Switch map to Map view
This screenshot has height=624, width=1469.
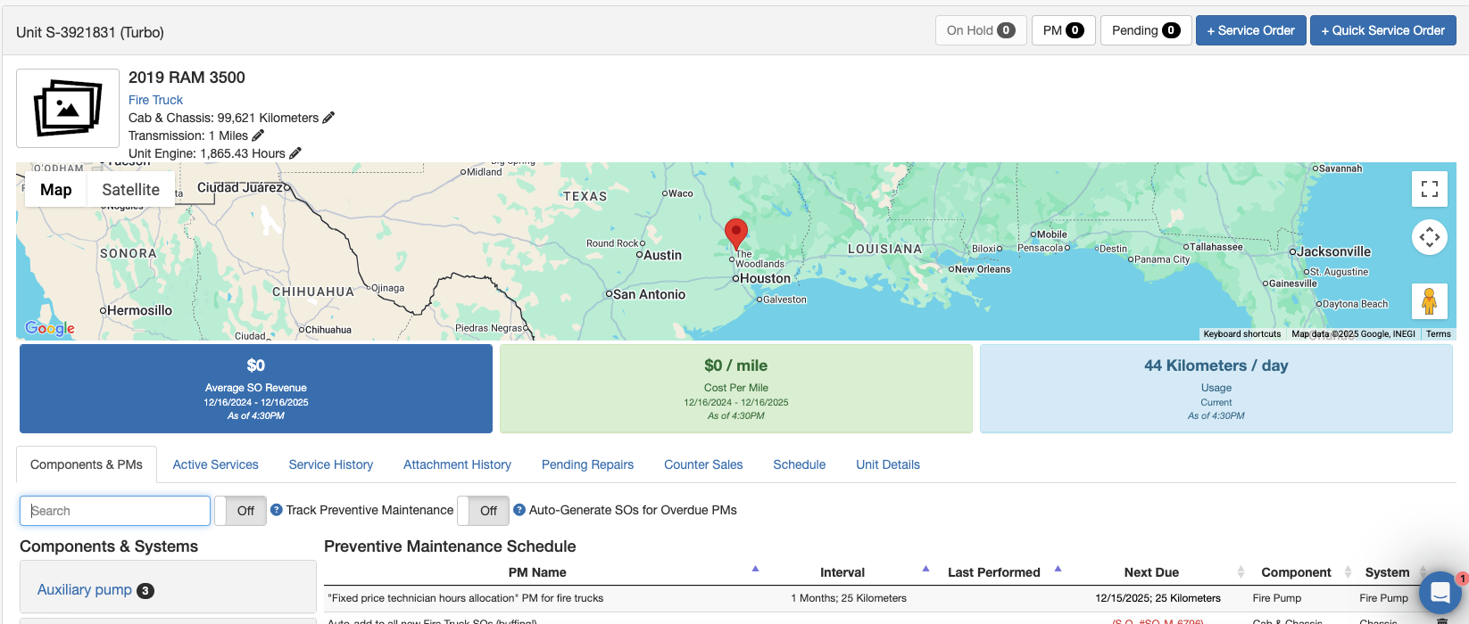(x=55, y=189)
